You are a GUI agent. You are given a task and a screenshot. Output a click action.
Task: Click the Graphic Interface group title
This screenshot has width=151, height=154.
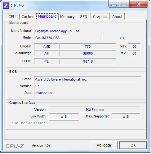(22, 103)
